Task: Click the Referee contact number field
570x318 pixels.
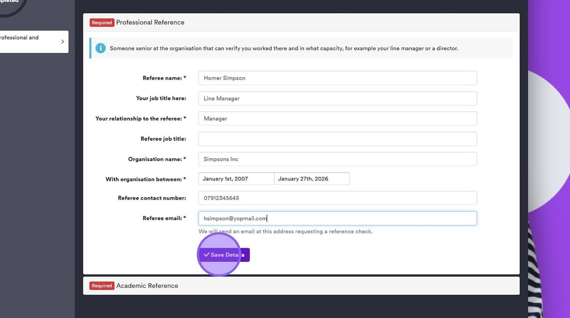Action: (x=337, y=198)
